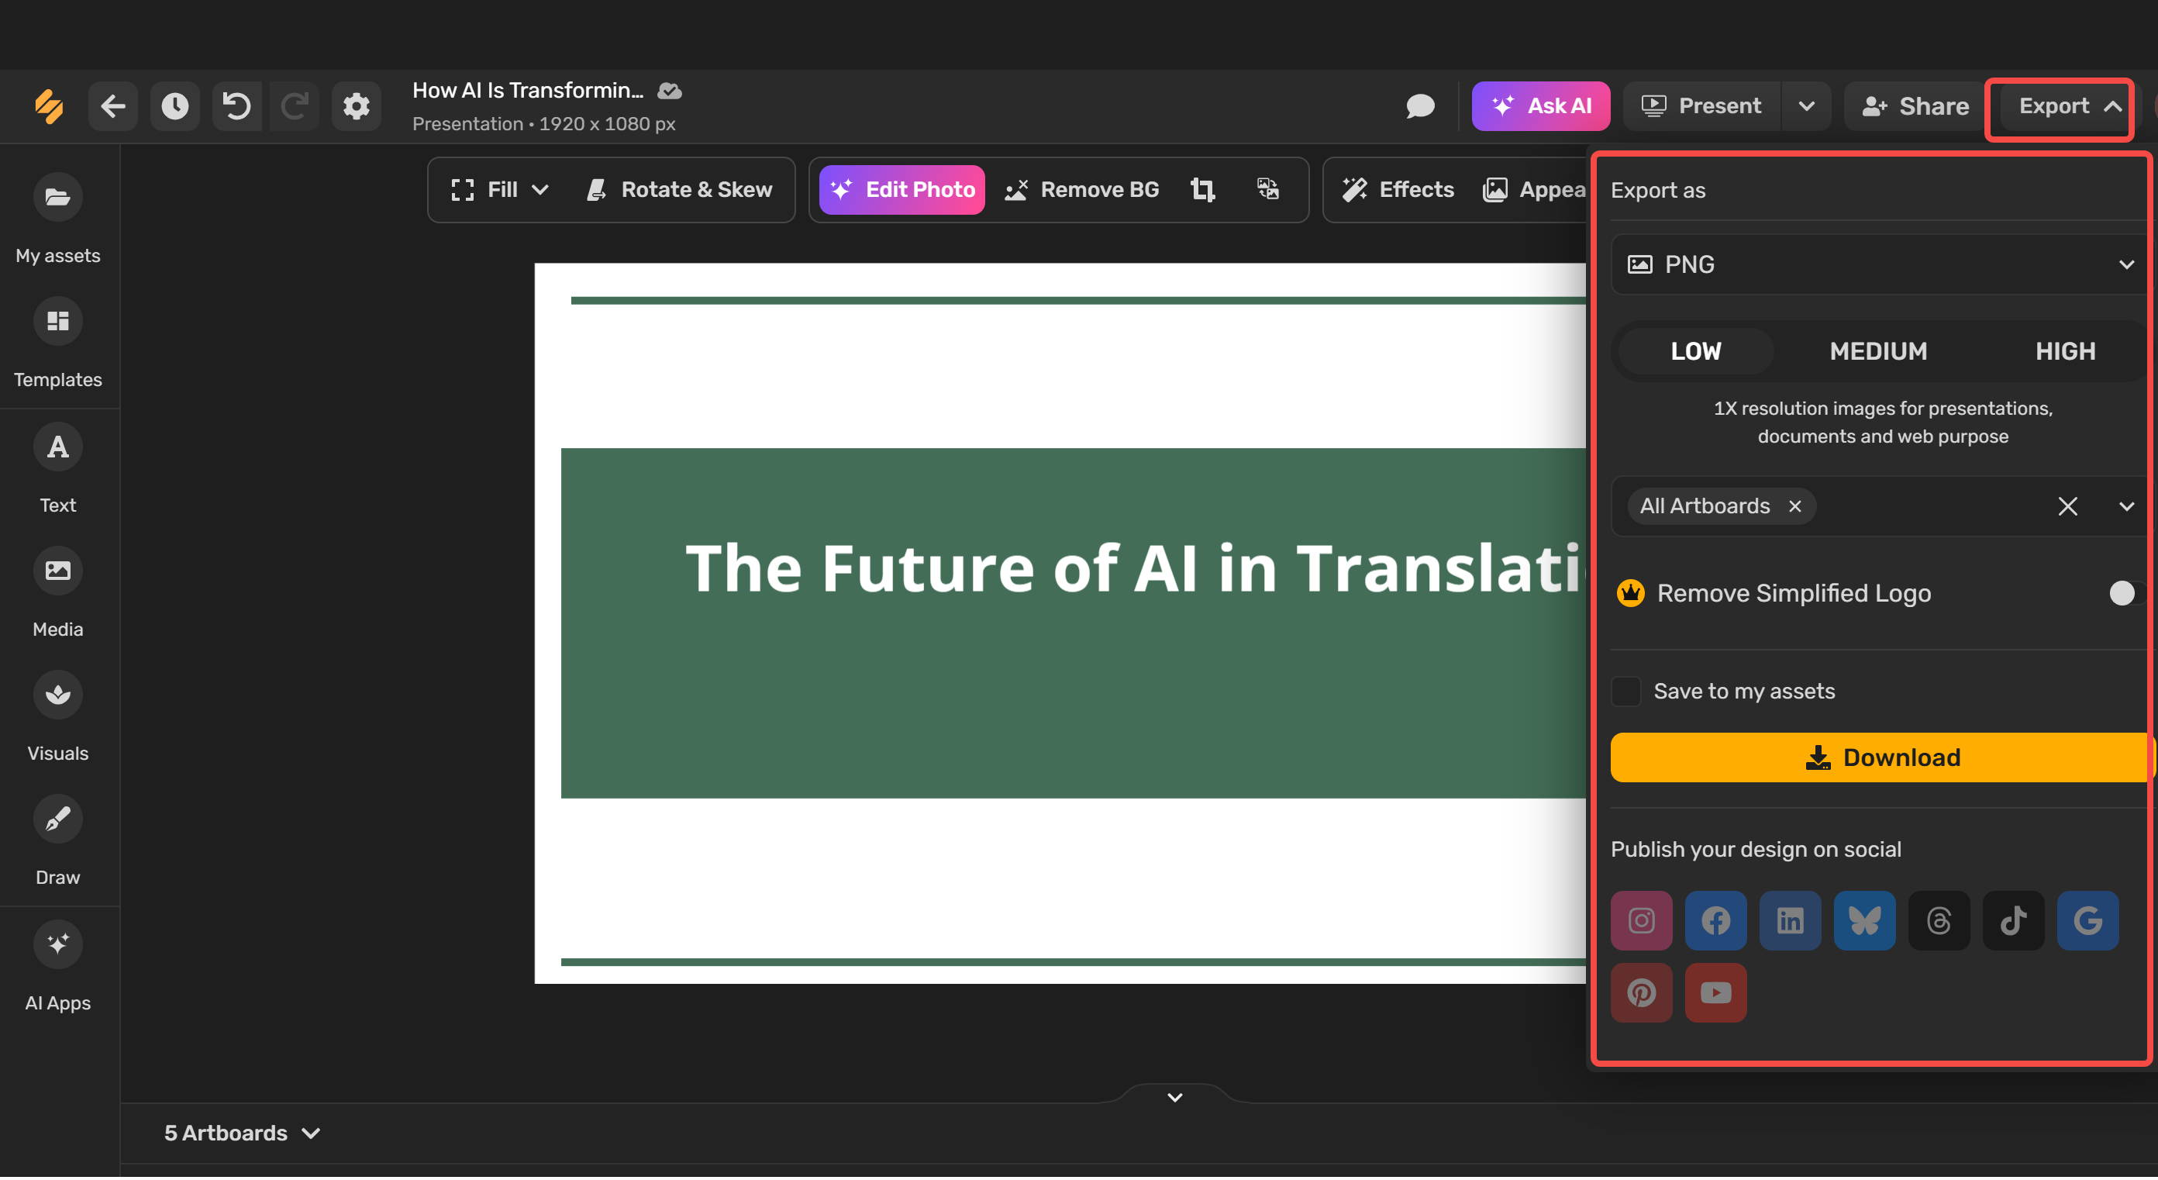Open the Present options chevron
This screenshot has width=2158, height=1180.
point(1806,105)
